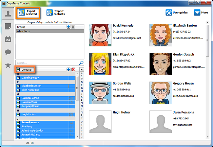
Task: Click david.kennedy@gmail.net email text
Action: click(127, 38)
